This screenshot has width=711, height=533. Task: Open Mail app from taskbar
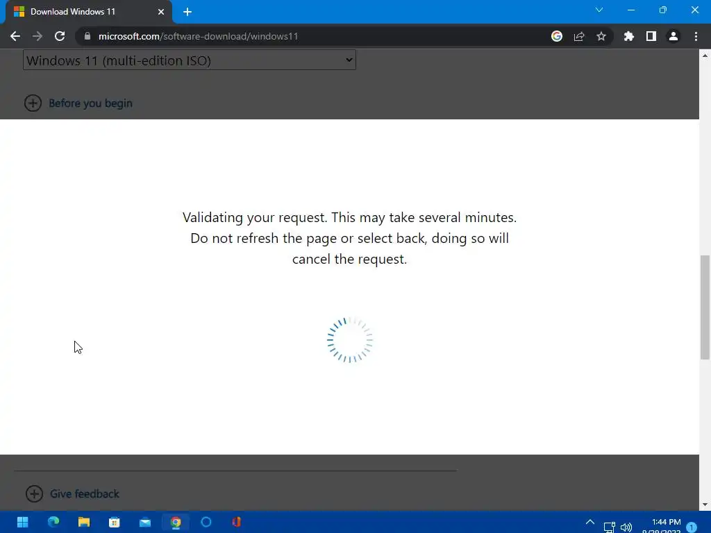tap(145, 522)
